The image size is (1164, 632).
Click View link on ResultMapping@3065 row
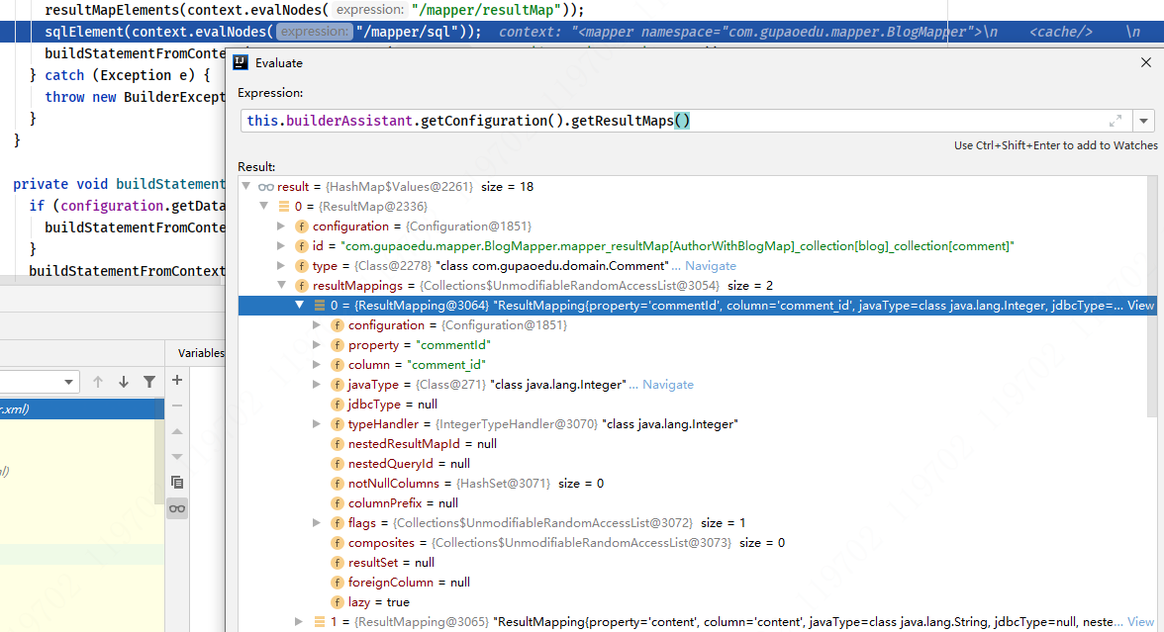(x=1141, y=621)
